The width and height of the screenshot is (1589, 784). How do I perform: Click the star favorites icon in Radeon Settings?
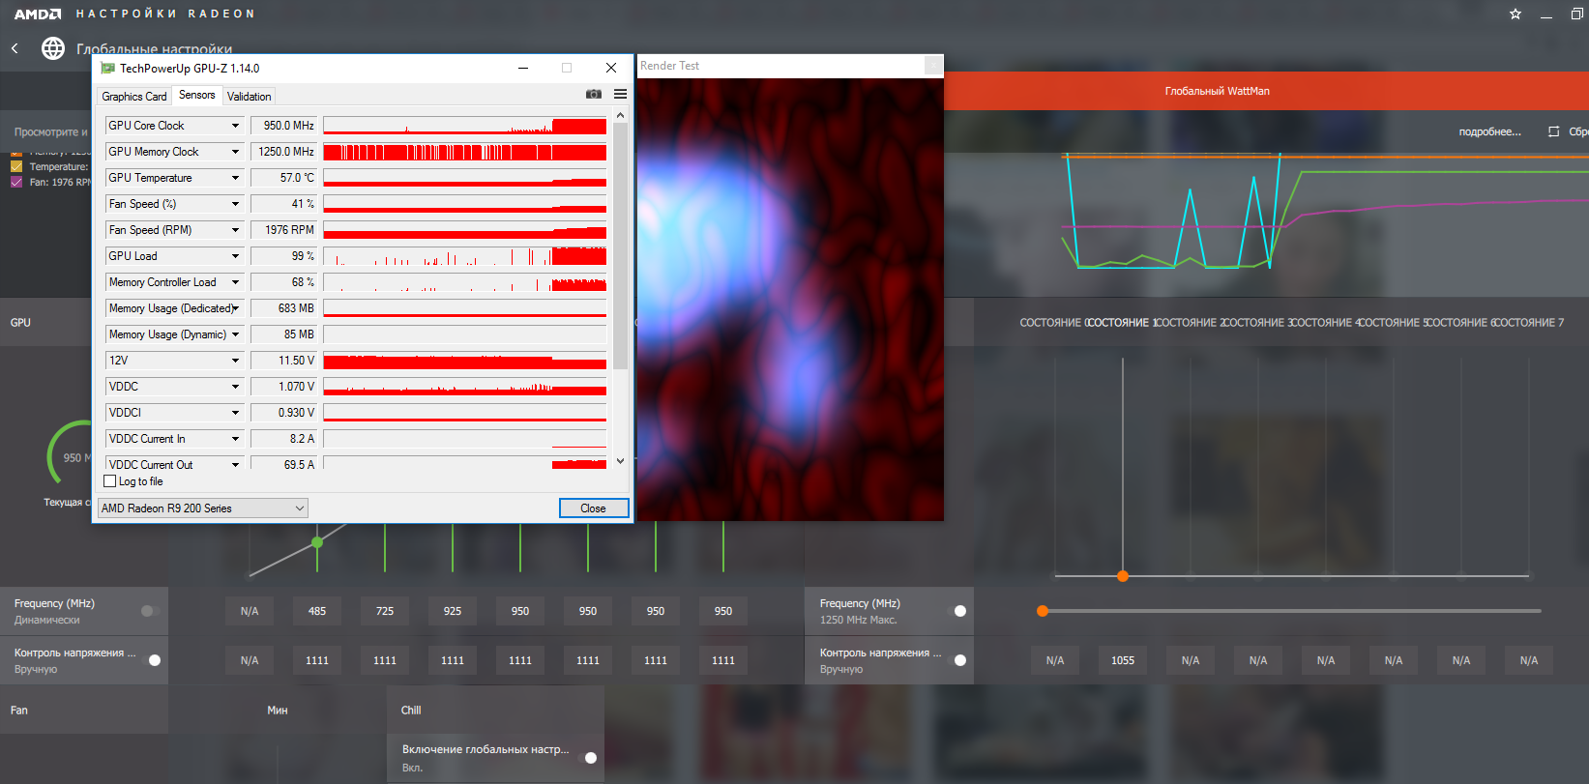point(1515,14)
